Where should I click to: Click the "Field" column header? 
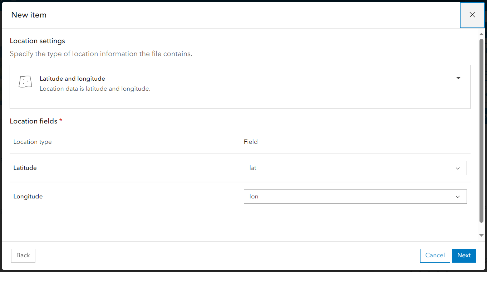251,142
